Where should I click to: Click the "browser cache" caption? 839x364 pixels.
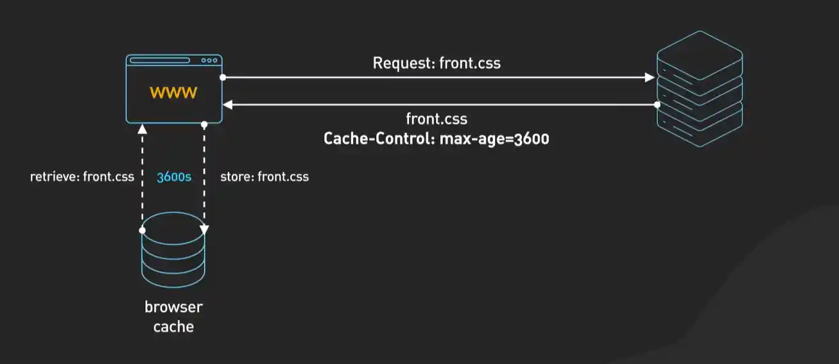[x=173, y=317]
